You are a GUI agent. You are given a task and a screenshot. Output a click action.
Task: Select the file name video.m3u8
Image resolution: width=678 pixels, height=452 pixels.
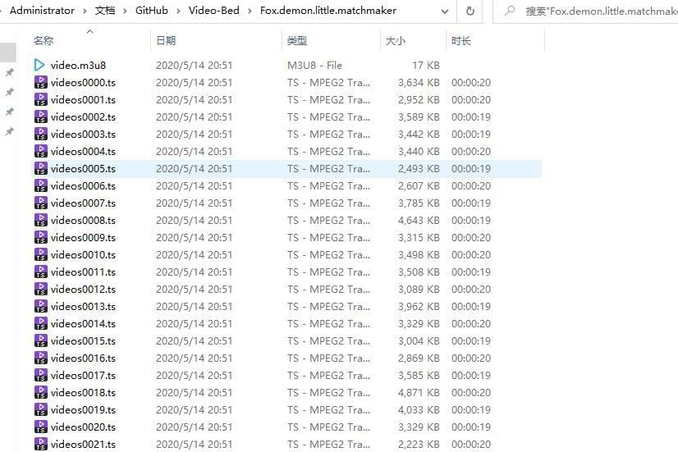coord(78,66)
